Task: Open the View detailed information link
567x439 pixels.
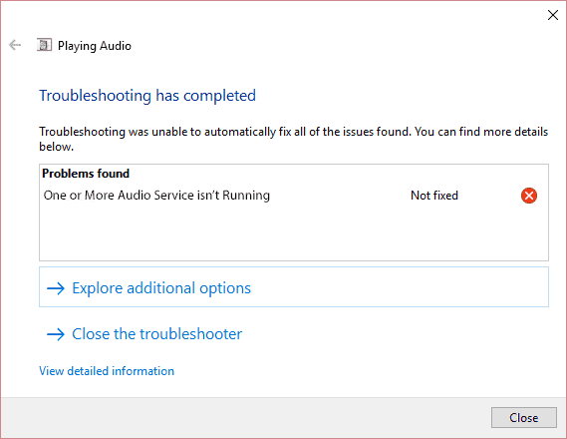Action: point(107,371)
